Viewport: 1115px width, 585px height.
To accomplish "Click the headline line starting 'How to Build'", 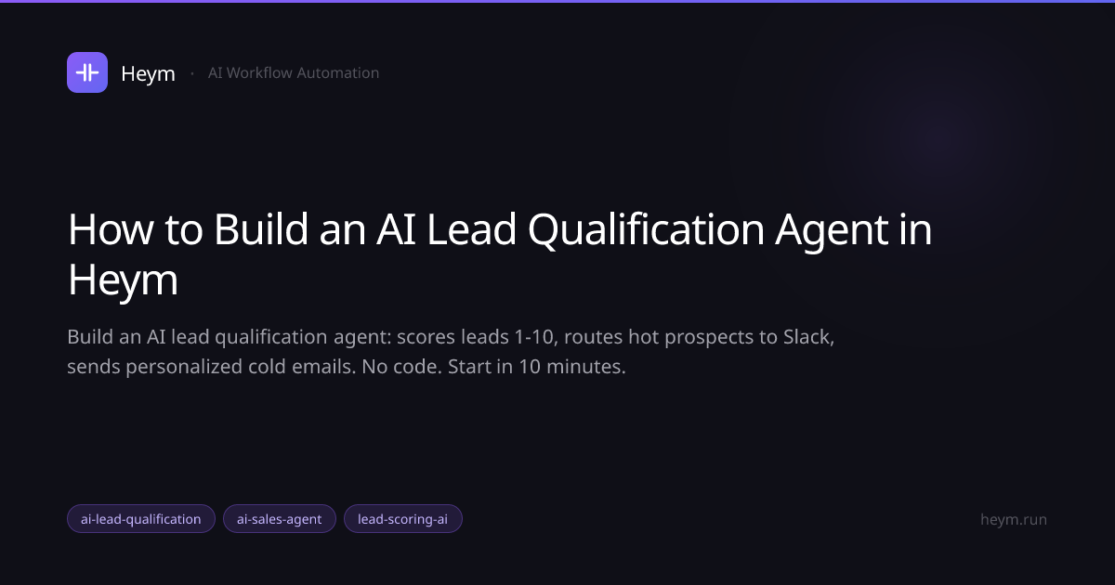I will pyautogui.click(x=500, y=230).
